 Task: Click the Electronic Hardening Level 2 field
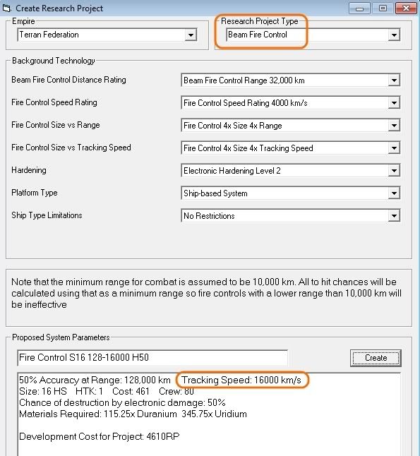pyautogui.click(x=291, y=170)
